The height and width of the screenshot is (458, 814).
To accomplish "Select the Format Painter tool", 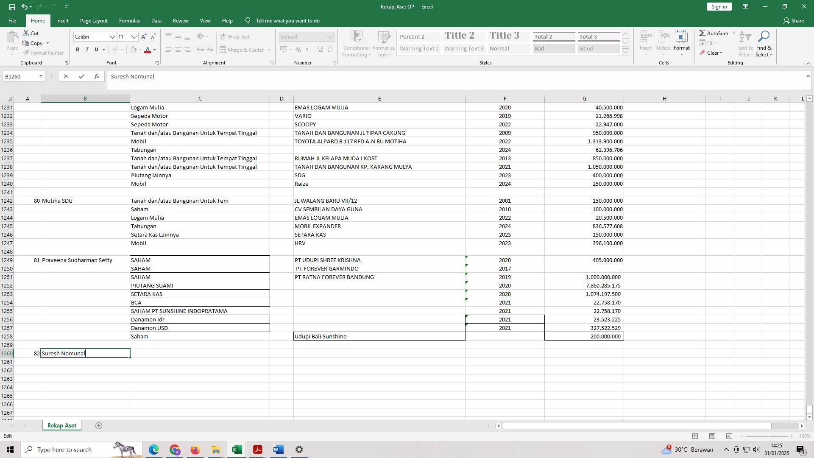I will [x=44, y=53].
